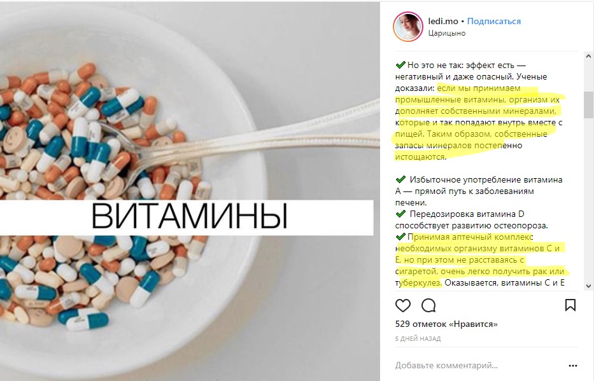Click the smiley-face tablet in the bowl
The height and width of the screenshot is (381, 594).
pyautogui.click(x=14, y=141)
